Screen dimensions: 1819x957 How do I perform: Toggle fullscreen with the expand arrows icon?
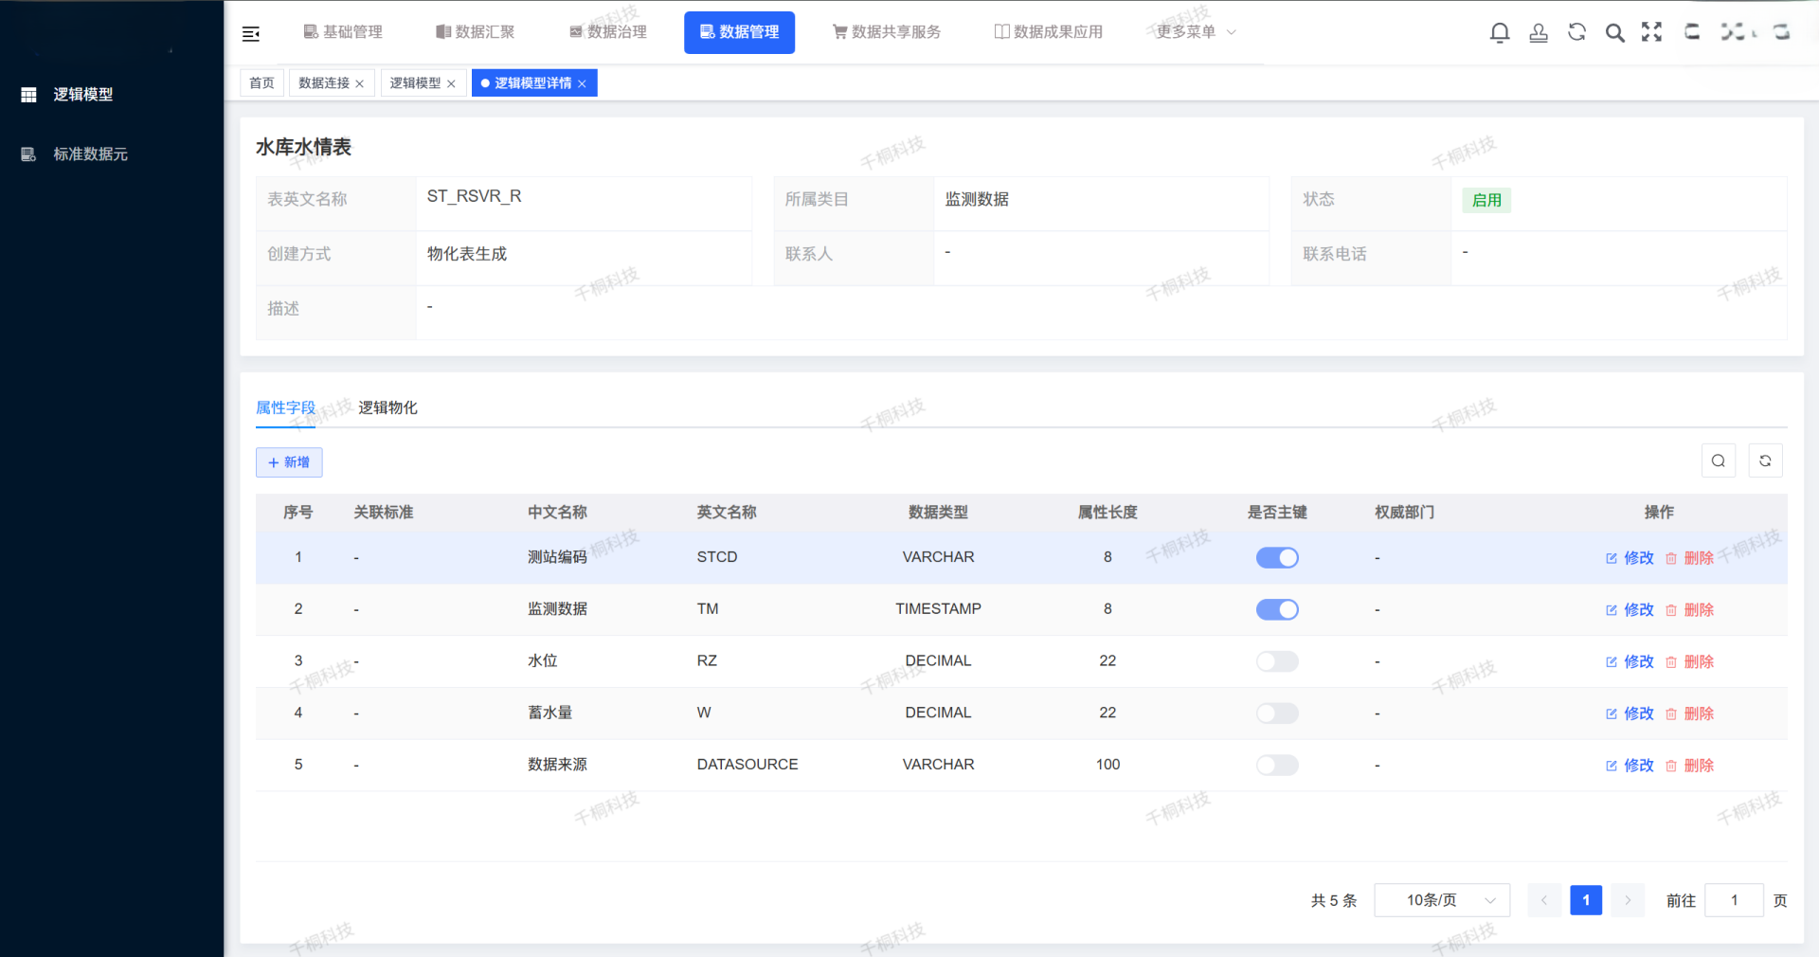click(x=1652, y=32)
